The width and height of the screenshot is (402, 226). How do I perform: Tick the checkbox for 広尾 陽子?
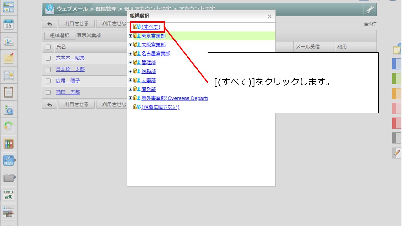coord(48,81)
